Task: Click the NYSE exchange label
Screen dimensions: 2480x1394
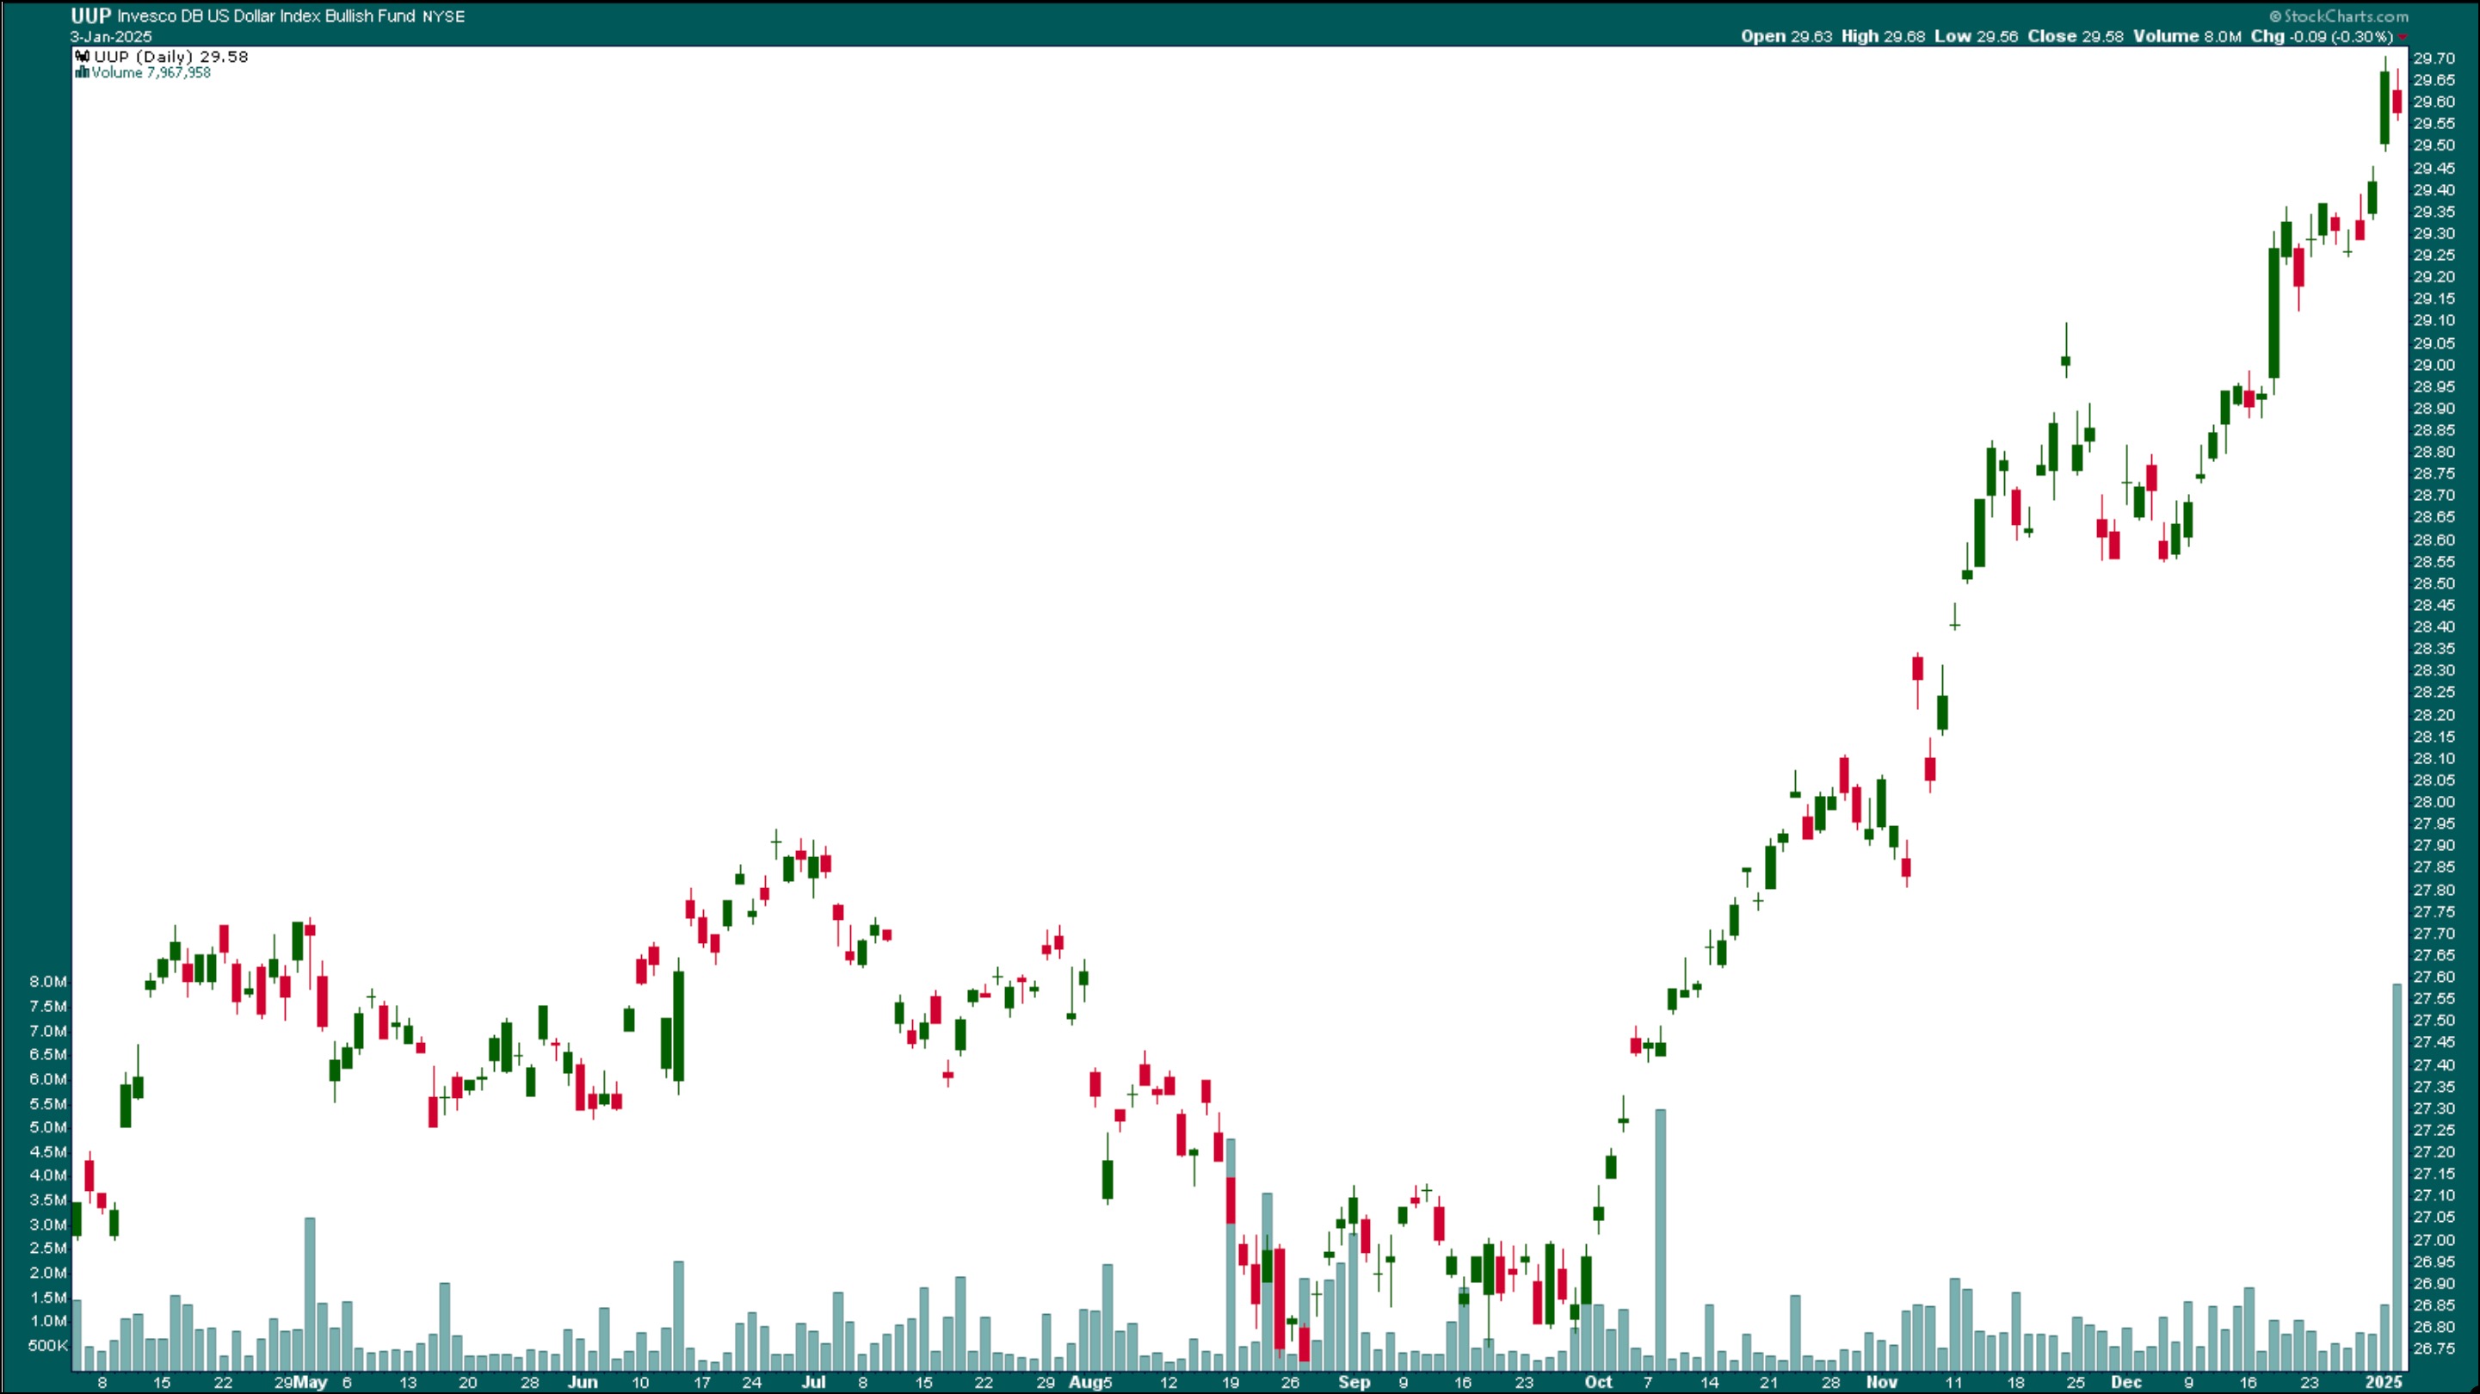Action: [444, 16]
